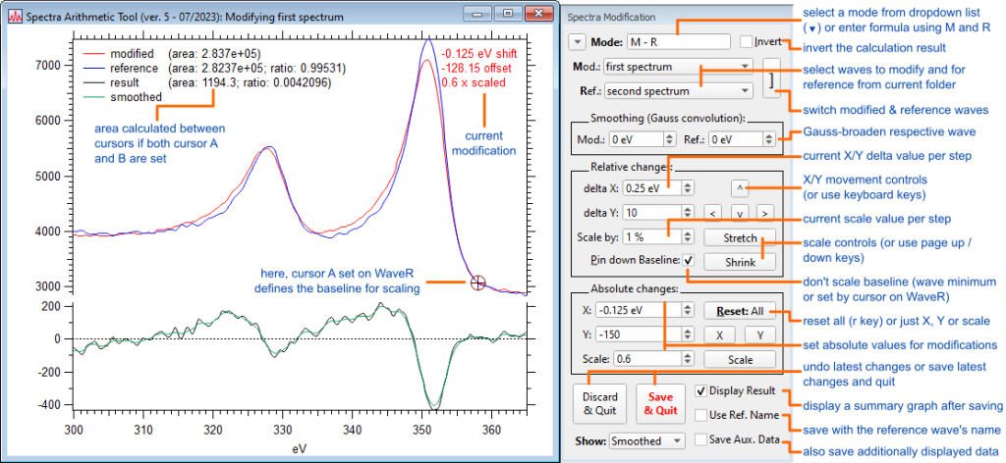Click the absolute Scale field showing 0.6
The width and height of the screenshot is (1006, 463).
(647, 359)
